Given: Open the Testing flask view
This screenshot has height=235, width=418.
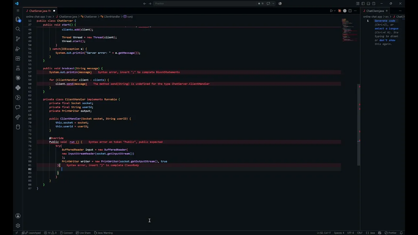Looking at the screenshot, I should 18,68.
